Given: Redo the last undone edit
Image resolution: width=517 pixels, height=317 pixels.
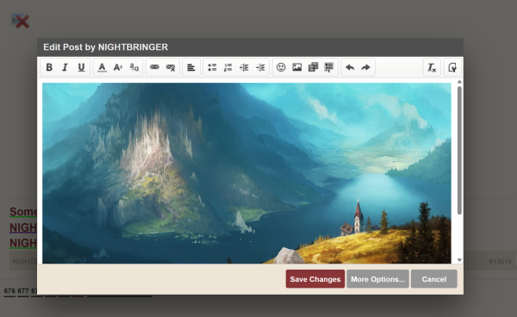Looking at the screenshot, I should 365,67.
